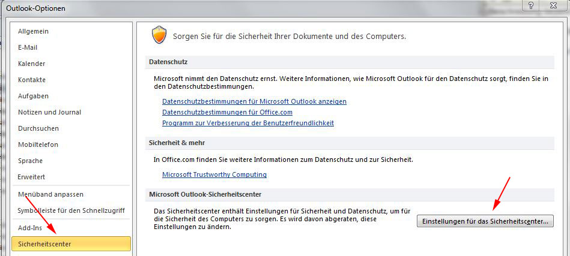Select Symbolleiste für den Schnellzugriff
570x256 pixels.
click(71, 210)
